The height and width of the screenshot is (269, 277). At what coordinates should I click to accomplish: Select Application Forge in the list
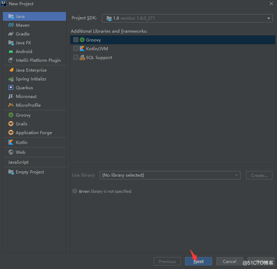click(x=34, y=132)
